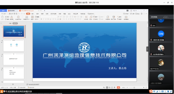Collapse the ribbon with the chevron arrow

pos(146,14)
